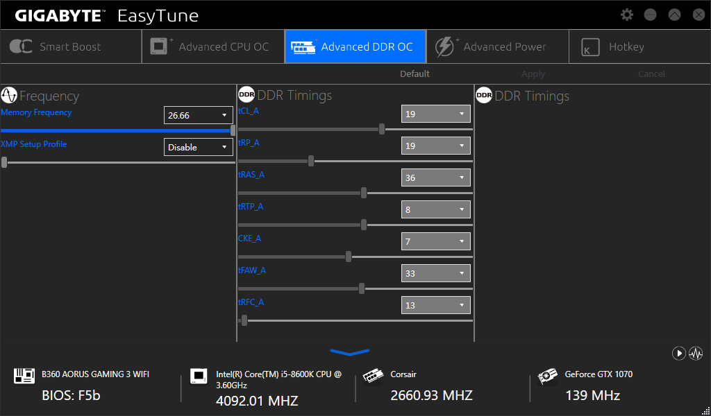Click the CKE_A slider handle

(349, 257)
